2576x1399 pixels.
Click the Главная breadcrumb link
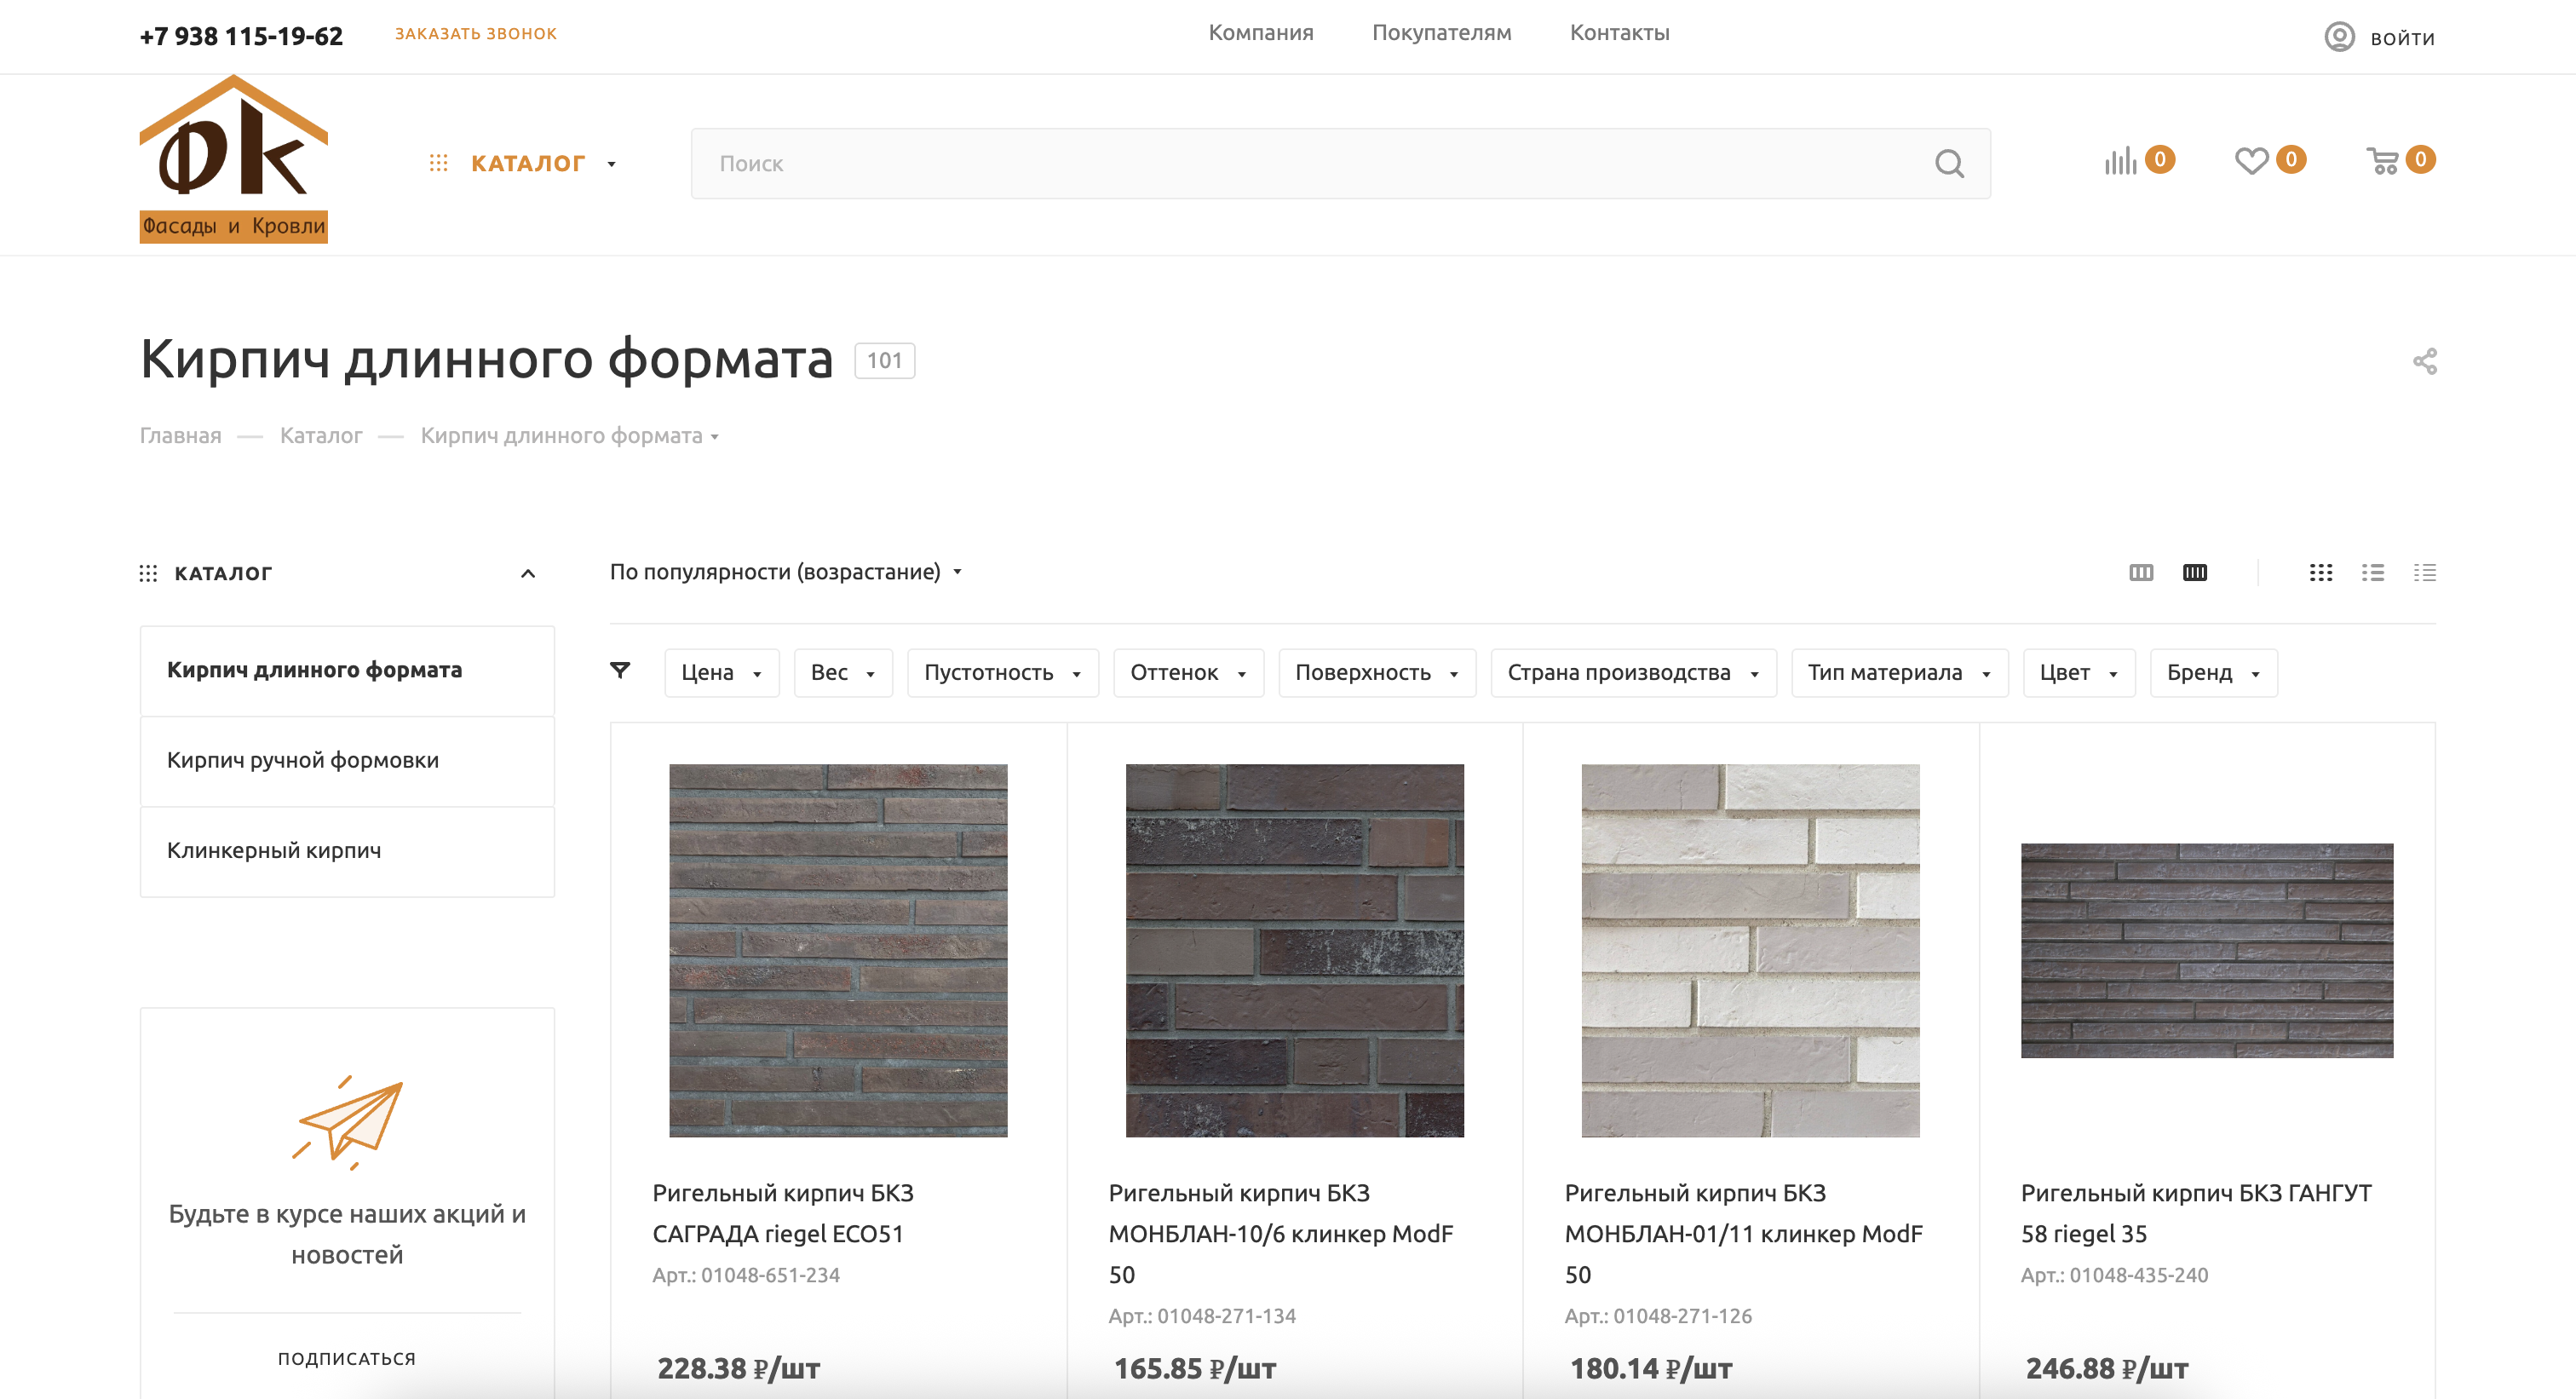click(x=180, y=436)
